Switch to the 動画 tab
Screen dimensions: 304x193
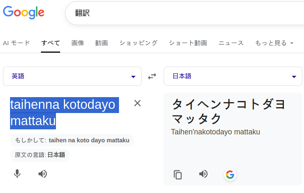point(101,43)
